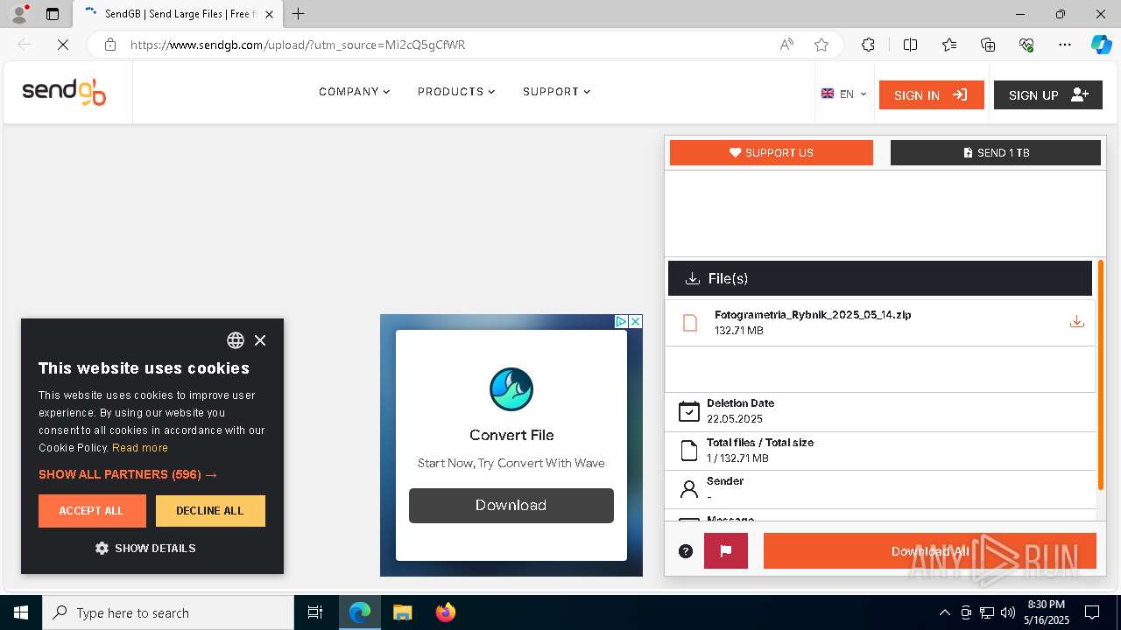Open Browser essentials heart icon
Image resolution: width=1121 pixels, height=630 pixels.
[x=1026, y=45]
